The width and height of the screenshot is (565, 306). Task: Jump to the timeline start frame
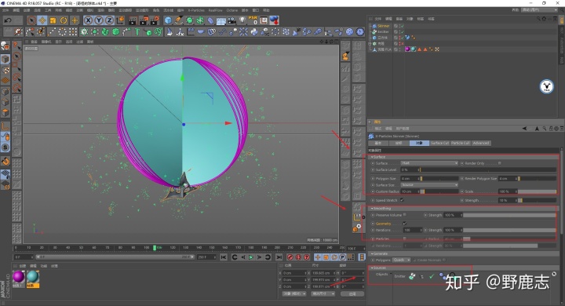(224, 257)
